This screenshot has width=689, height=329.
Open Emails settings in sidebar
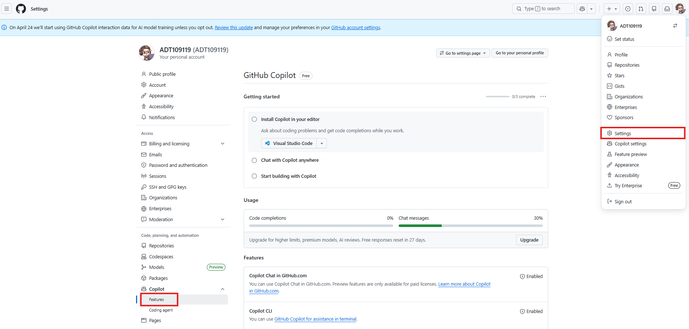click(x=183, y=154)
